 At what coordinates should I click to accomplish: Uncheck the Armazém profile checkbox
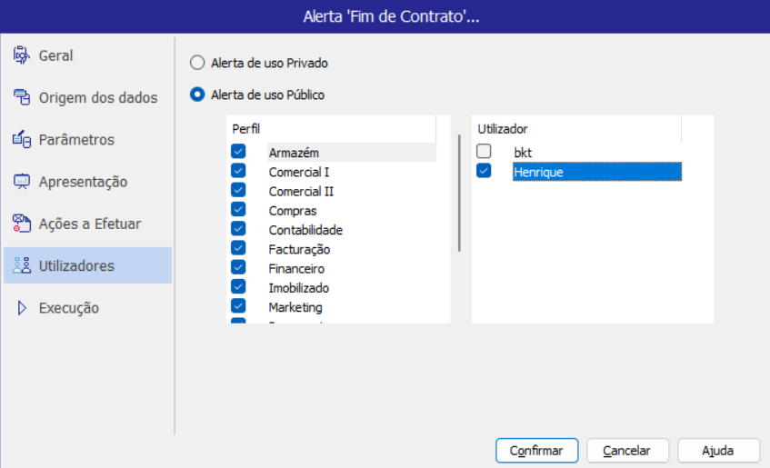click(x=239, y=152)
